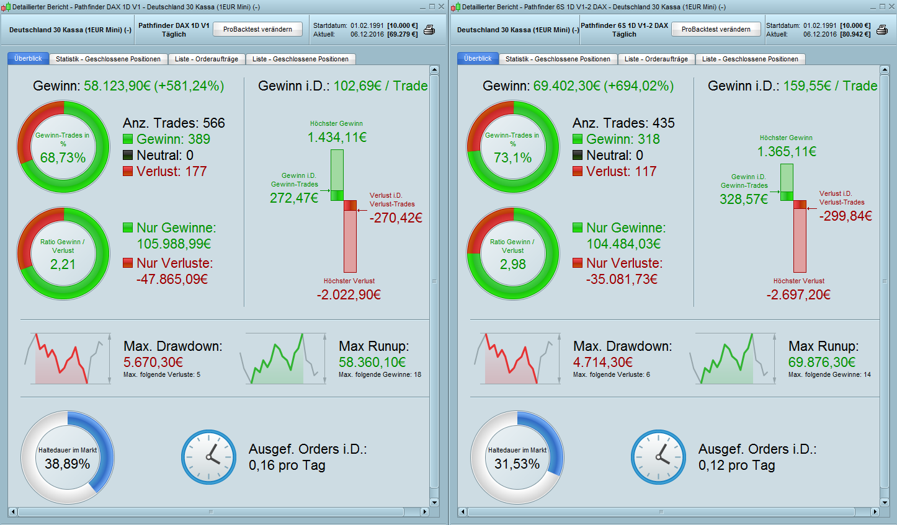The image size is (897, 525).
Task: Click the Höchster Gewinn value 1.434,11€
Action: click(x=337, y=138)
